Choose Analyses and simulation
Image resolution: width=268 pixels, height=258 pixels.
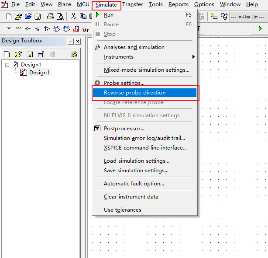144,47
